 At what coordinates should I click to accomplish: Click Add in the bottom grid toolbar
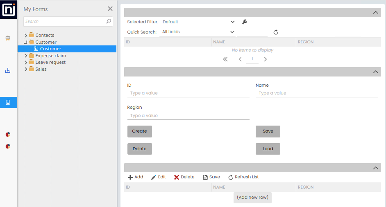click(135, 177)
